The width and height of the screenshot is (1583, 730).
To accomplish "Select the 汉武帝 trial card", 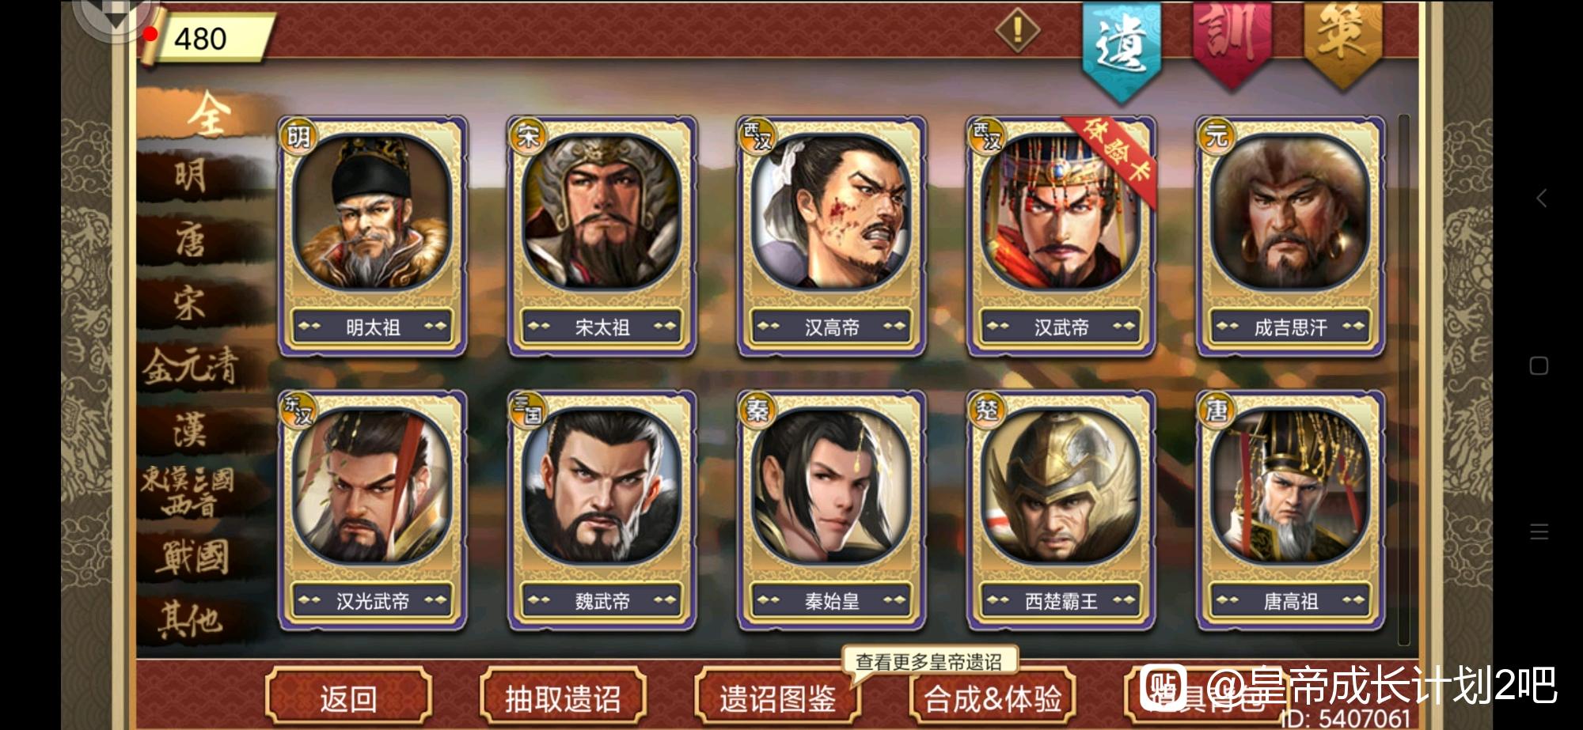I will coord(1061,236).
